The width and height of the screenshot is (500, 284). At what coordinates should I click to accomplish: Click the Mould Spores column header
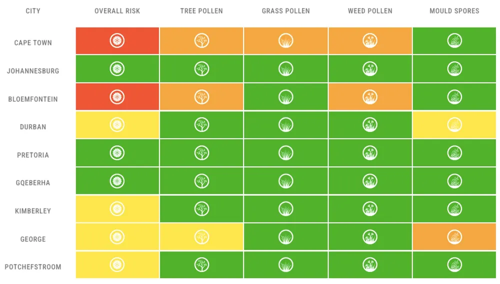[x=454, y=11]
